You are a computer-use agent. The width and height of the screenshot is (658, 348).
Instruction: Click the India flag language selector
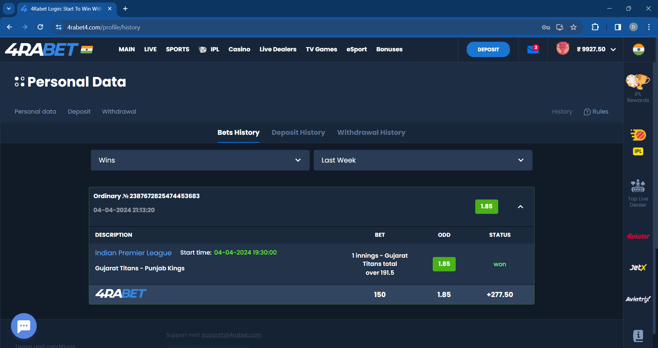638,50
